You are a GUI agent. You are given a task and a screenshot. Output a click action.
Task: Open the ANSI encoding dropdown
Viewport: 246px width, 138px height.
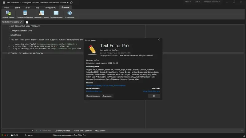tap(188, 2)
